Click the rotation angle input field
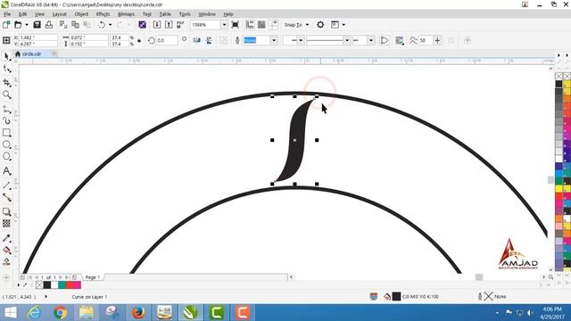Viewport: 571px width, 321px height. pos(167,40)
